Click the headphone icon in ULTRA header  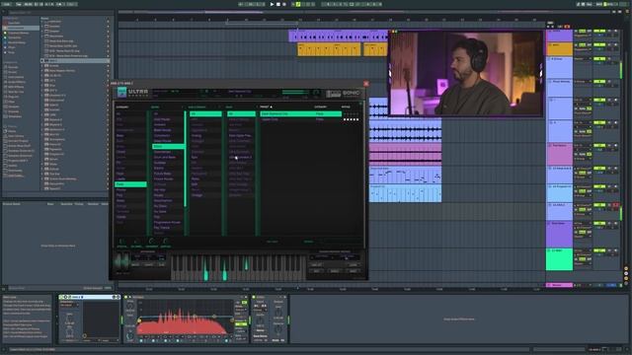click(316, 93)
